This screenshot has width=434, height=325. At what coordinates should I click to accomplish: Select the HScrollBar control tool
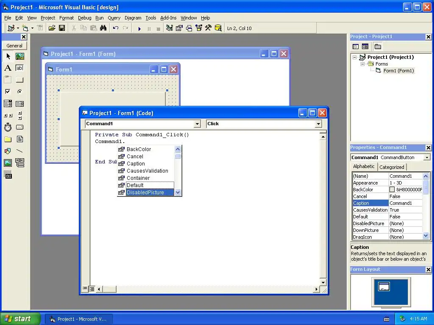click(8, 115)
